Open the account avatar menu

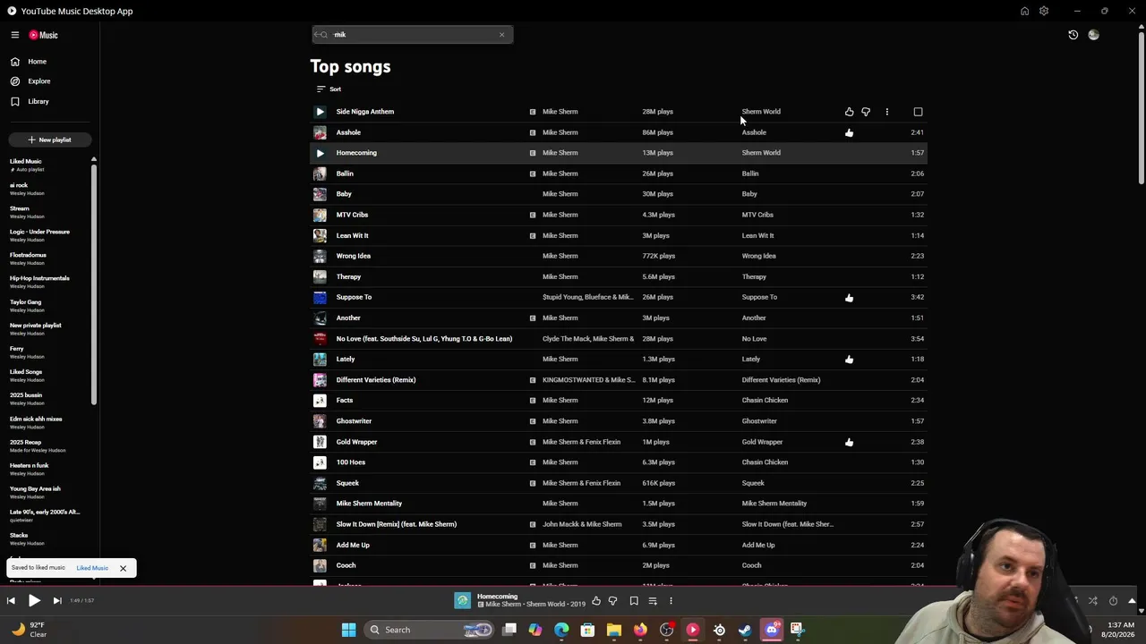tap(1093, 35)
